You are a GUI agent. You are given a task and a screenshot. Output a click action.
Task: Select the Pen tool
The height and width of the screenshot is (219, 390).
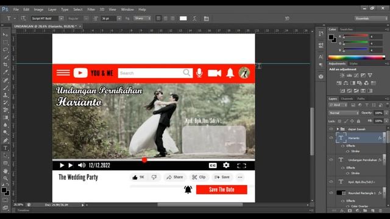(5, 141)
